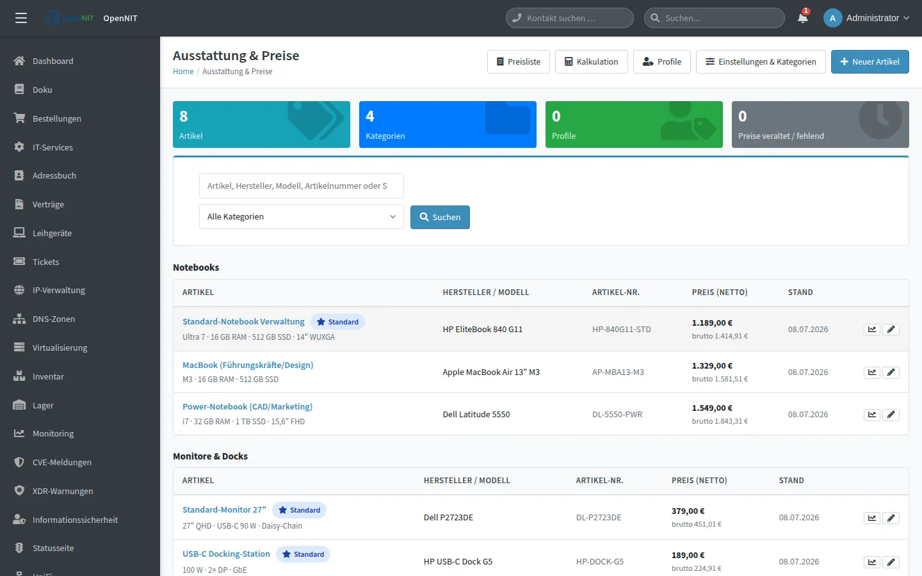The image size is (922, 576).
Task: Focus the Kontakt suchen field
Action: coord(570,18)
